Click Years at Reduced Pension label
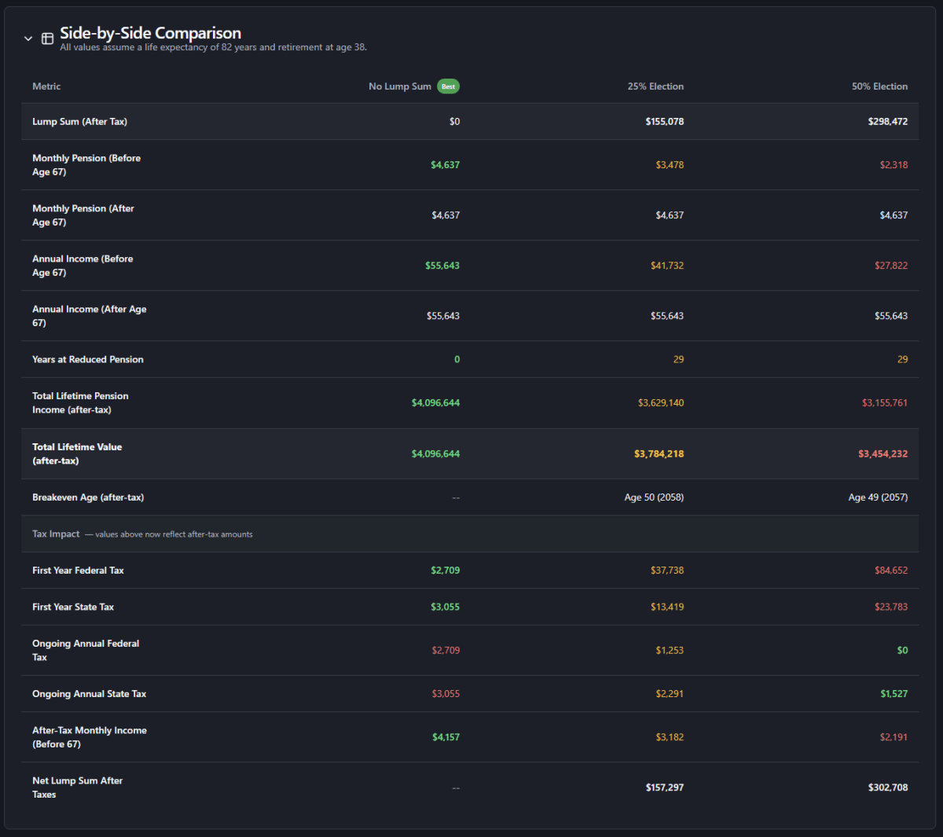This screenshot has width=943, height=837. (x=88, y=359)
